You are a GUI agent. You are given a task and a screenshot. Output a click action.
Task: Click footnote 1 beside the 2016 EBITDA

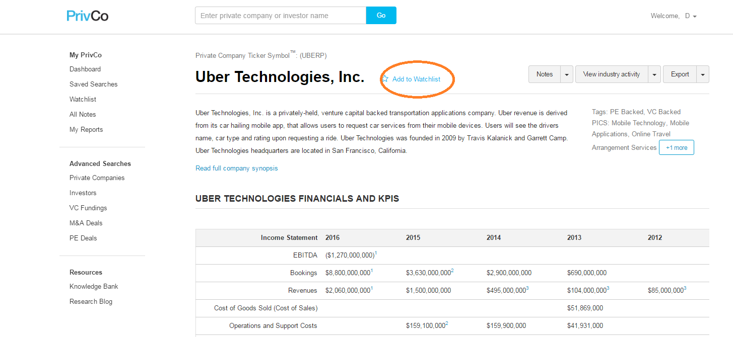pos(376,253)
